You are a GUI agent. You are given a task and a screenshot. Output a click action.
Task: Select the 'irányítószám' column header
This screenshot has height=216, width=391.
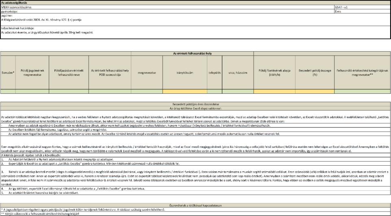click(185, 71)
